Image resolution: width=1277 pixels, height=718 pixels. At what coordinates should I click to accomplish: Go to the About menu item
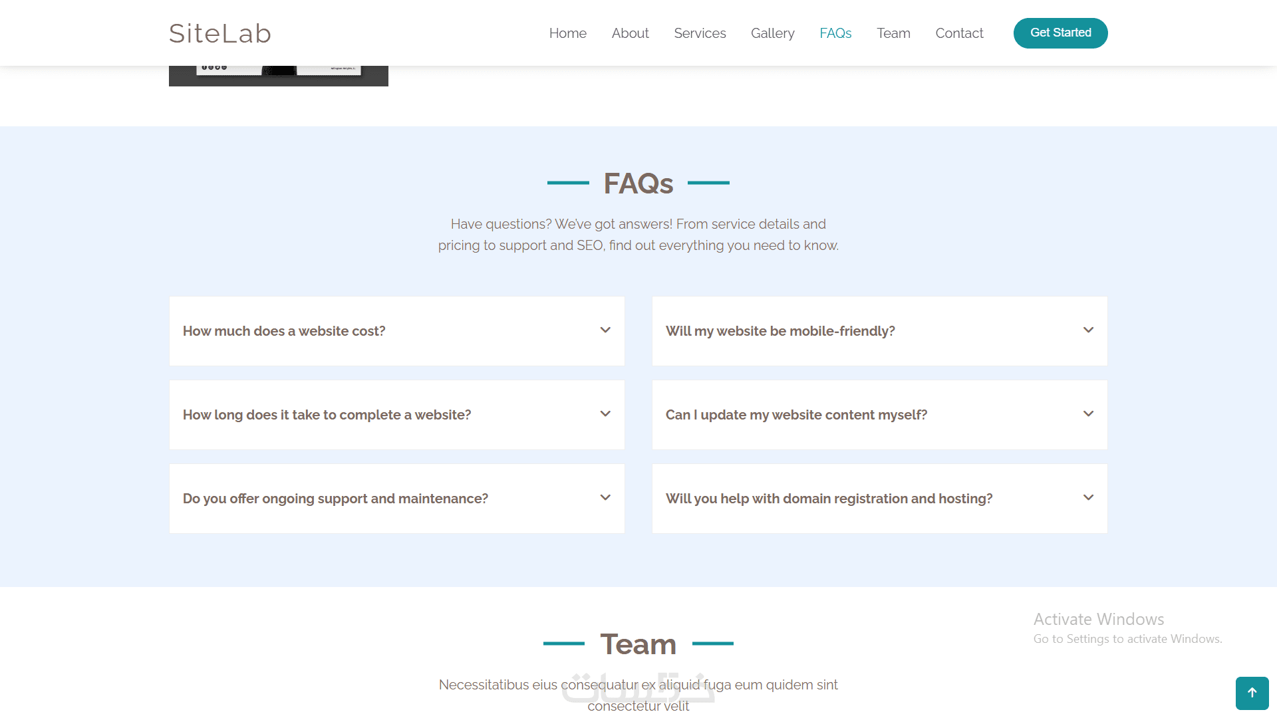point(630,33)
